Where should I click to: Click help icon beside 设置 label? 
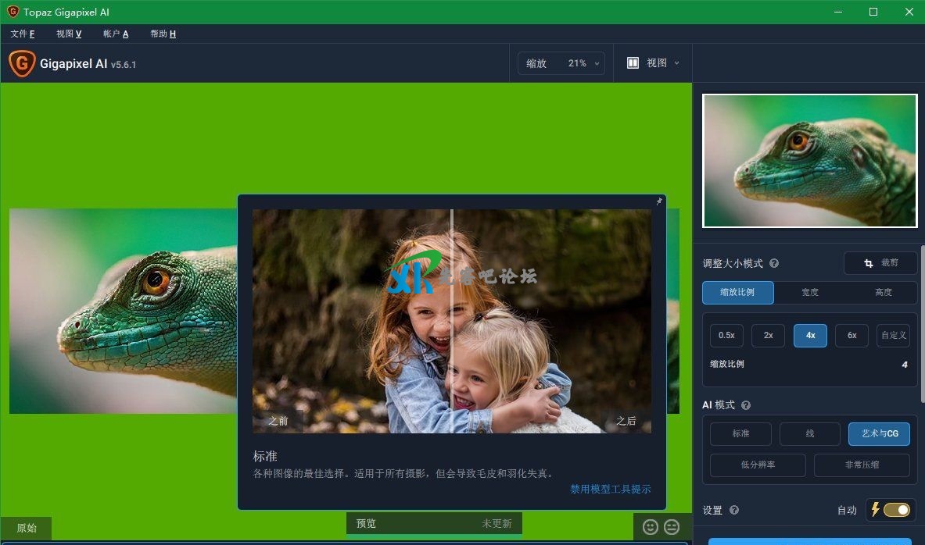tap(734, 510)
